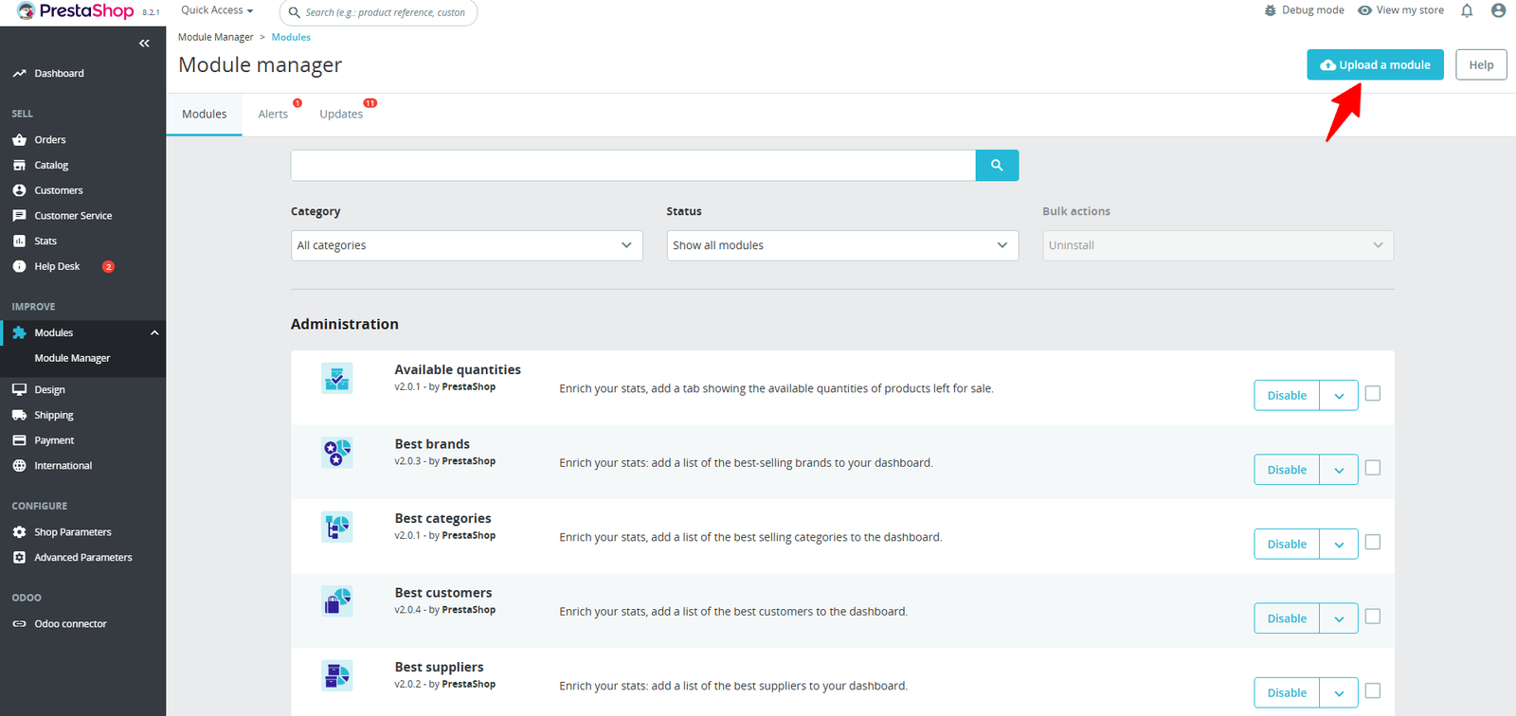The height and width of the screenshot is (716, 1516).
Task: Click the notifications bell icon
Action: (x=1467, y=10)
